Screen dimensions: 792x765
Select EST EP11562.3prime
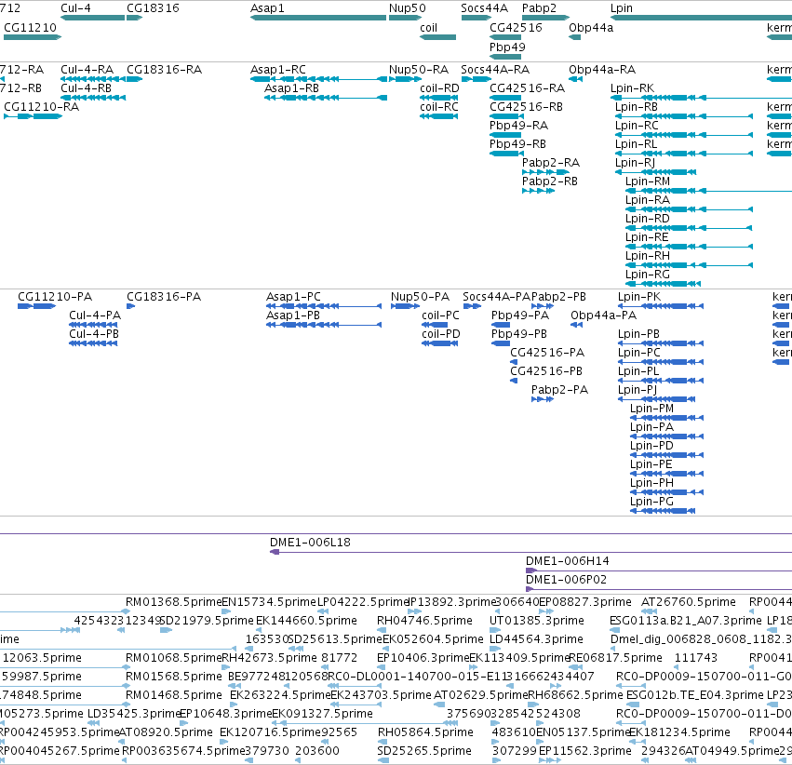(x=585, y=750)
